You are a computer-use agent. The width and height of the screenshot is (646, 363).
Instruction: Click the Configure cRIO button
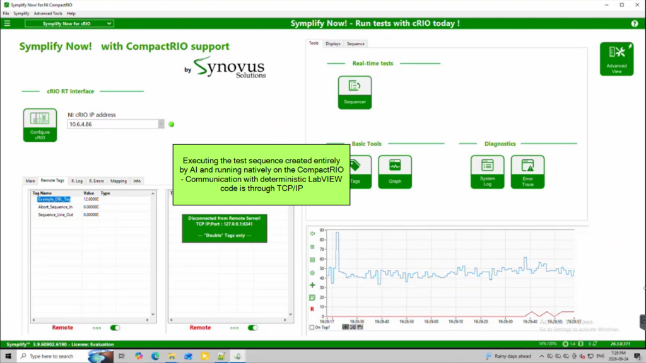coord(40,125)
